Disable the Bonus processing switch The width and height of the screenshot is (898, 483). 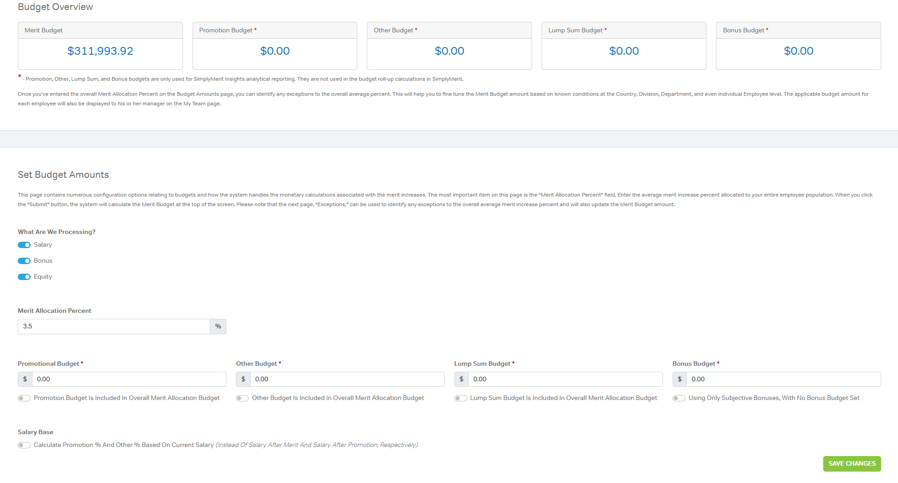click(24, 261)
